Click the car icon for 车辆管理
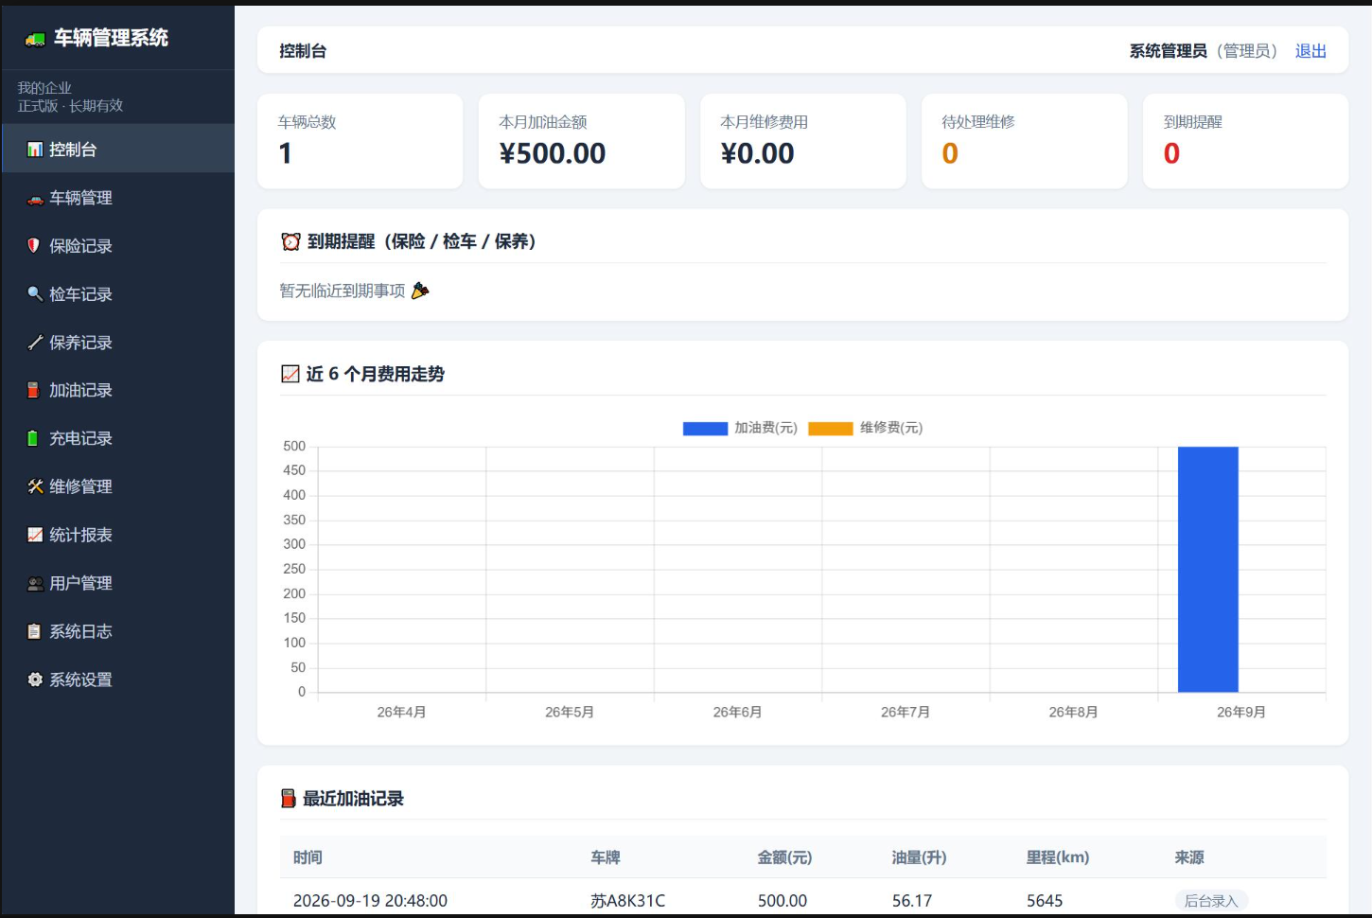The width and height of the screenshot is (1372, 918). (35, 199)
